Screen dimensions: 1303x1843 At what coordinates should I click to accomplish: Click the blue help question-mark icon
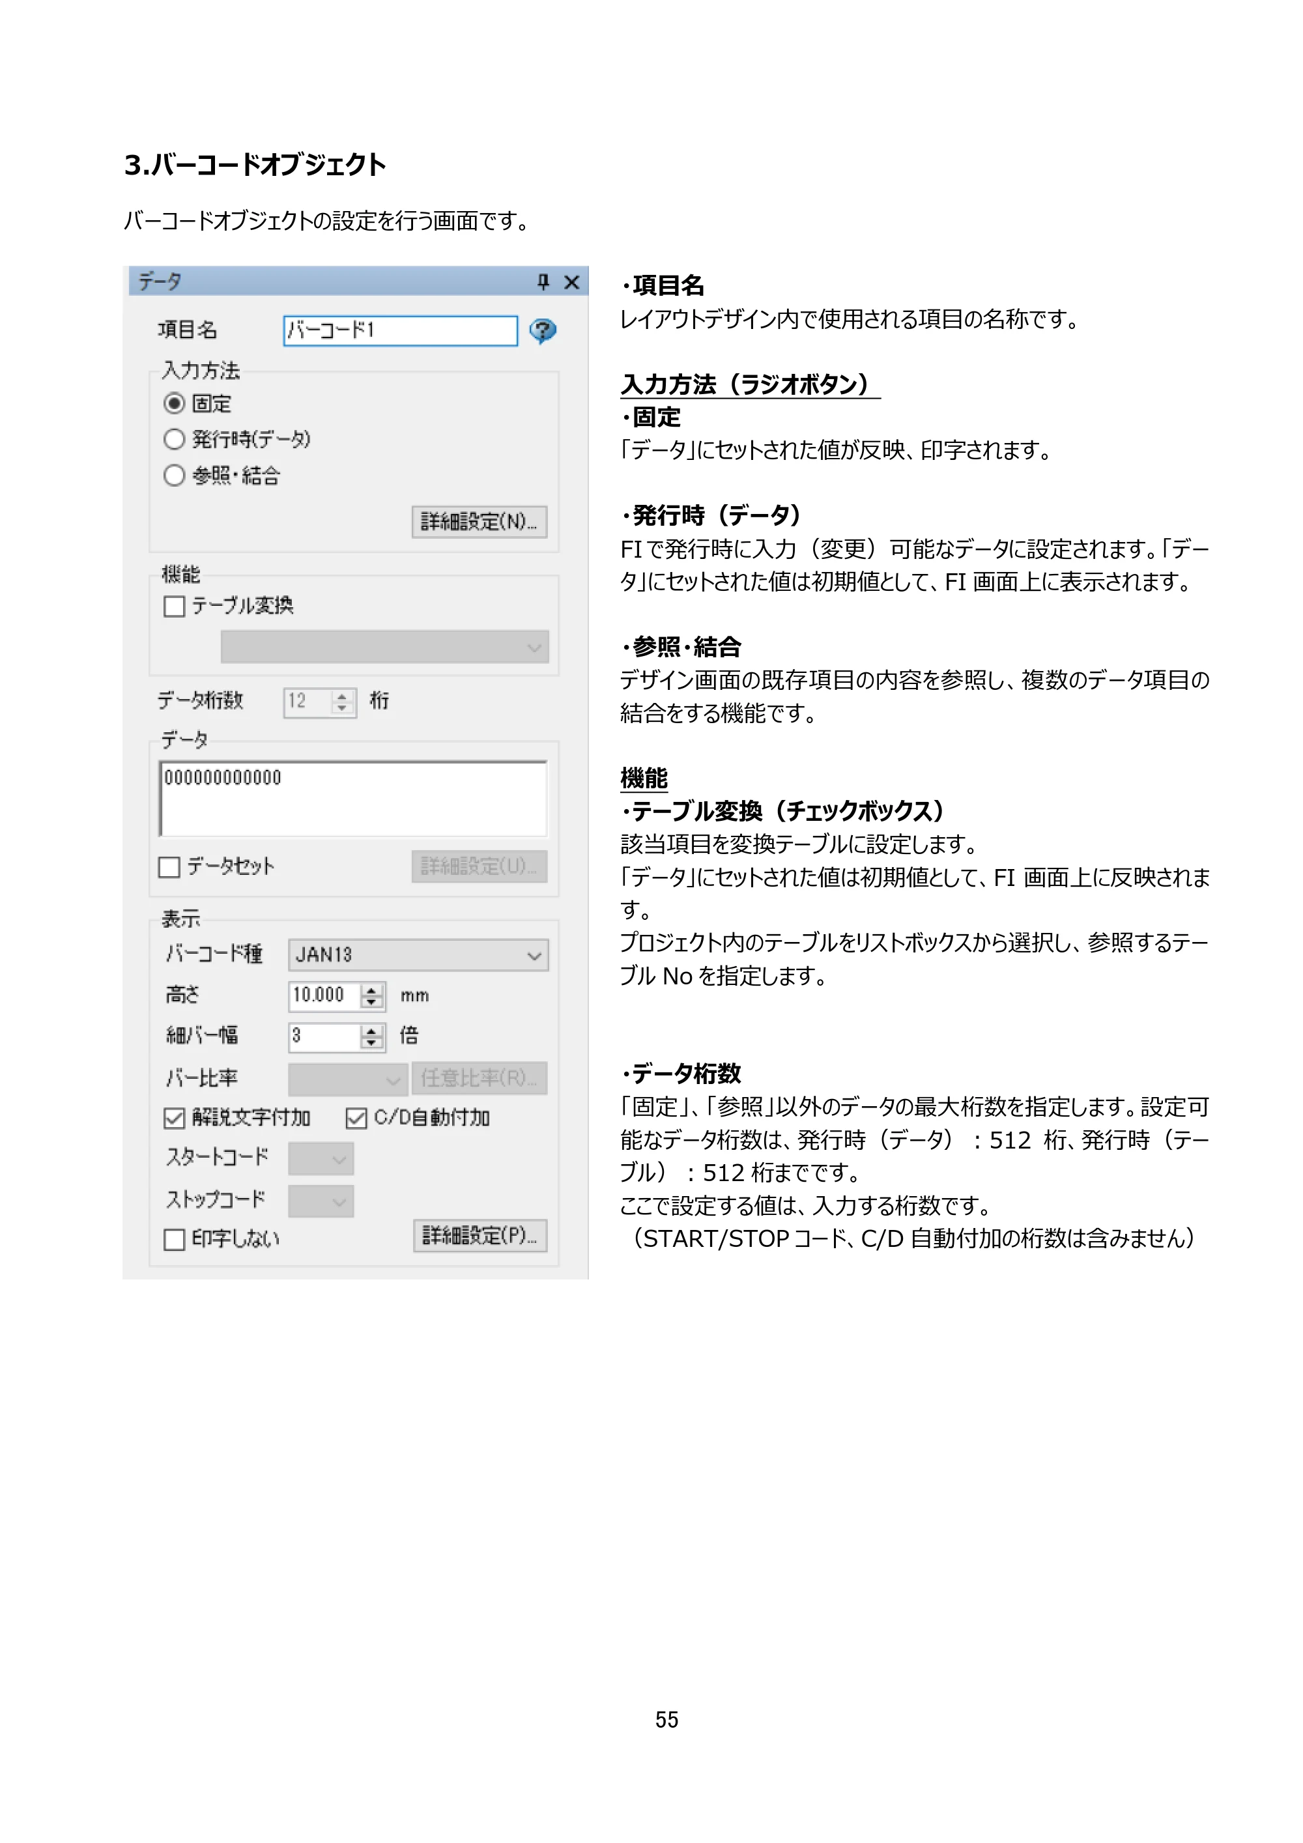[543, 330]
